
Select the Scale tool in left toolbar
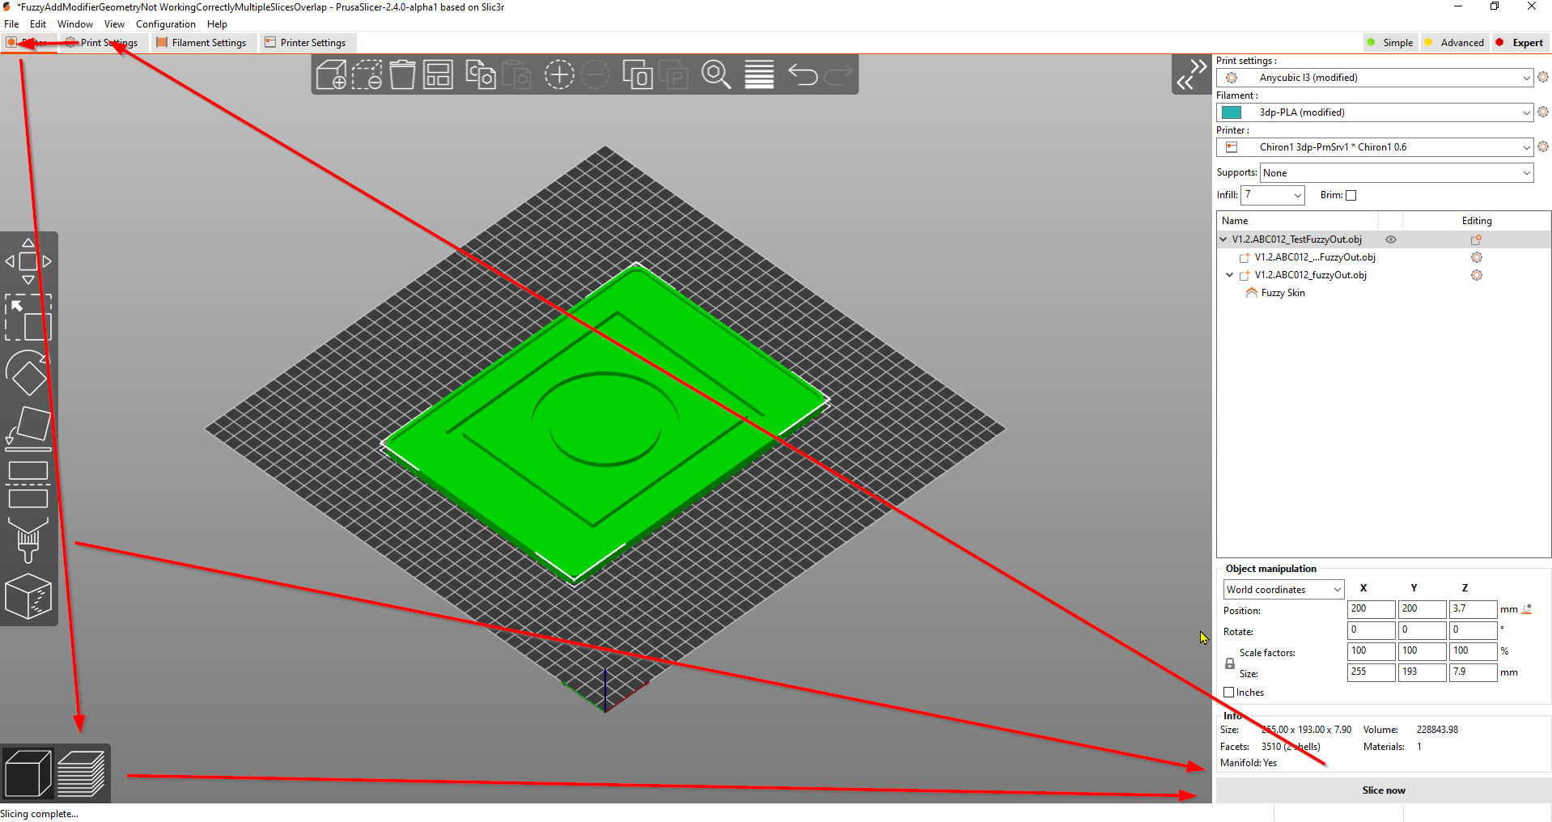coord(28,317)
